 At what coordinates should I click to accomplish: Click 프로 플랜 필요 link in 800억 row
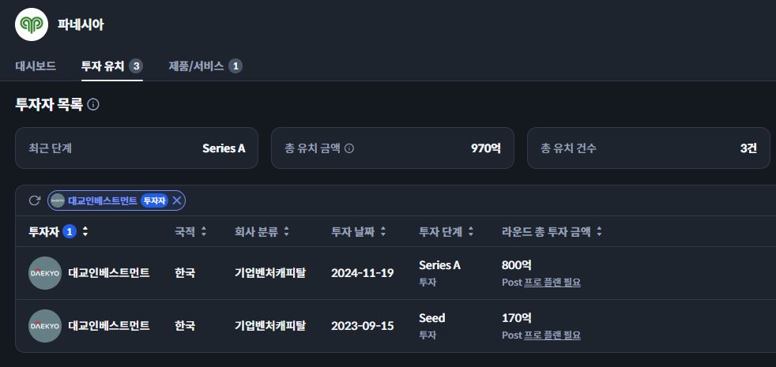[552, 282]
